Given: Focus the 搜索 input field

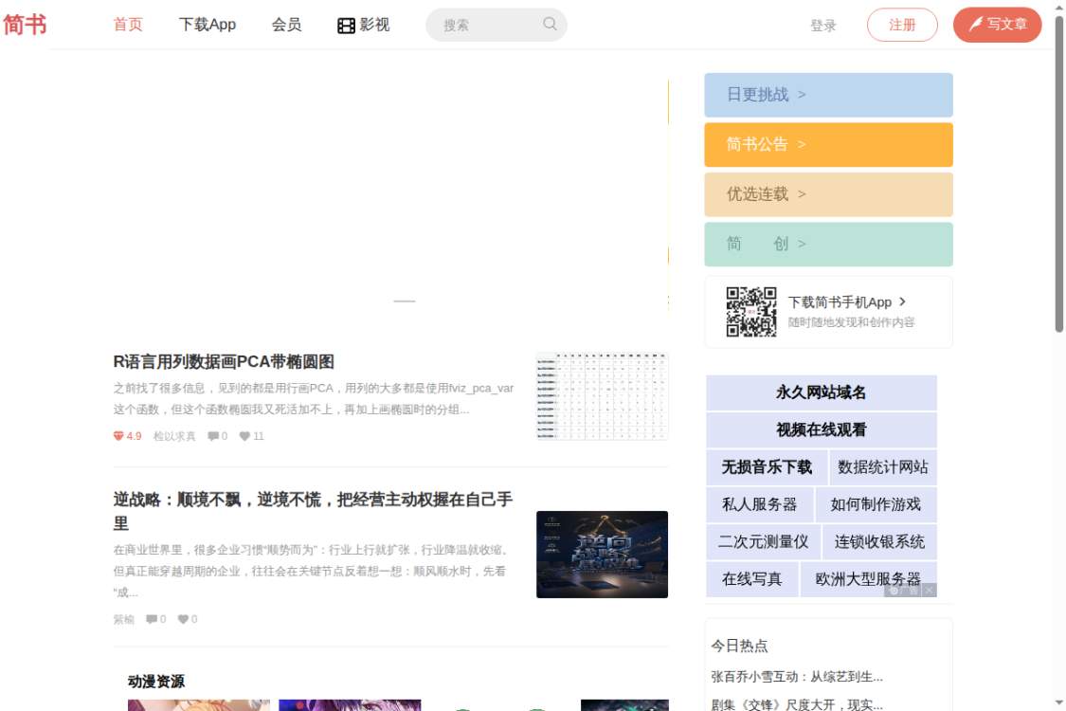Looking at the screenshot, I should coord(497,26).
